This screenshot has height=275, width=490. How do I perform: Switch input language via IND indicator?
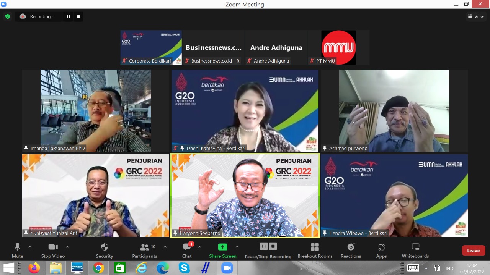coord(449,269)
